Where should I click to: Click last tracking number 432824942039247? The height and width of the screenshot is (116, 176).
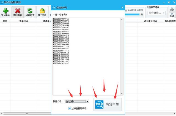[x=61, y=63]
